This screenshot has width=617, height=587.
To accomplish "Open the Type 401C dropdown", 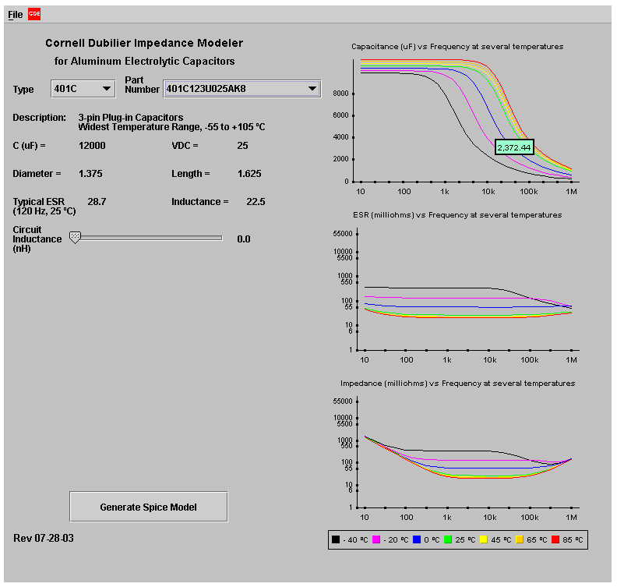I will [83, 89].
